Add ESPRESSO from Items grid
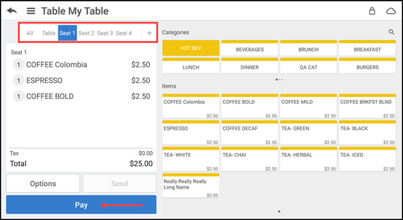Image resolution: width=403 pixels, height=220 pixels. [x=191, y=133]
